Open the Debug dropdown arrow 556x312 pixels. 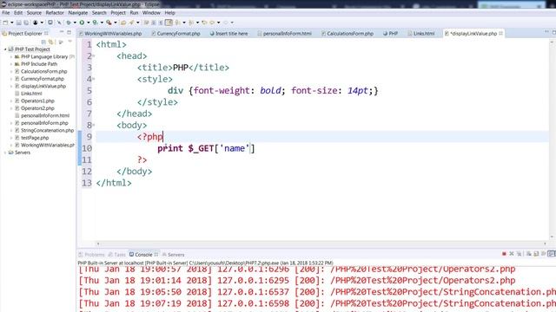pos(75,23)
